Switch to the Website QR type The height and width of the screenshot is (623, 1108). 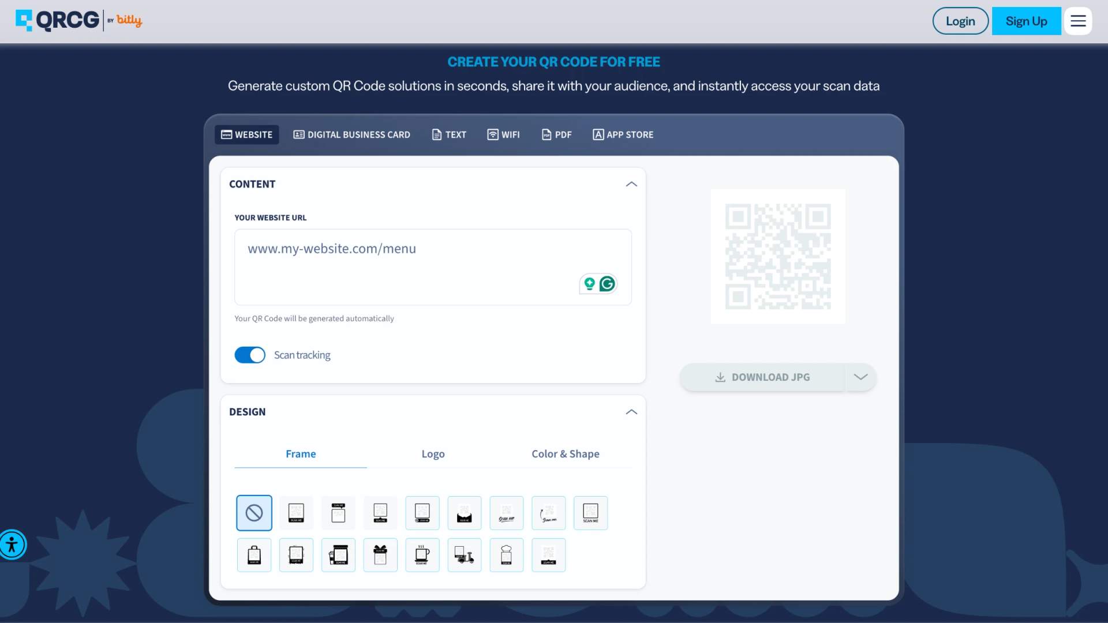point(247,134)
